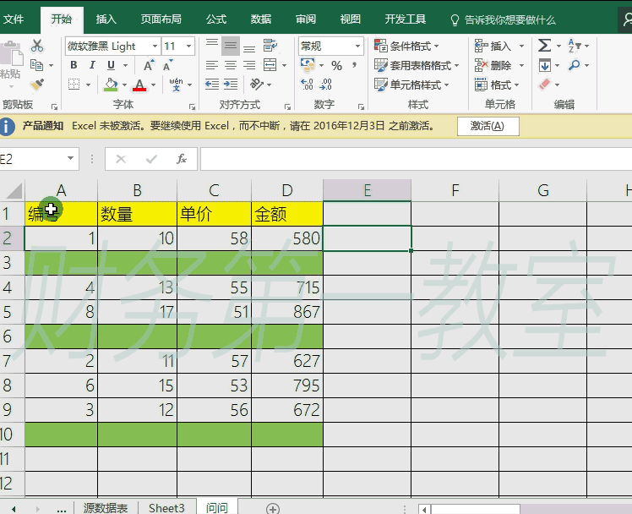Open the Format (格式) cells menu
Screen dimensions: 632x514
click(x=497, y=85)
